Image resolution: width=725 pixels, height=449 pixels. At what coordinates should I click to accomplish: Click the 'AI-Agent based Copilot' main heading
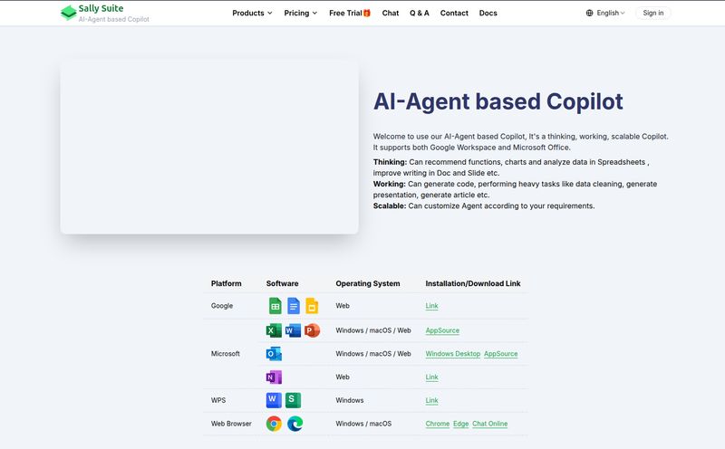[x=498, y=101]
